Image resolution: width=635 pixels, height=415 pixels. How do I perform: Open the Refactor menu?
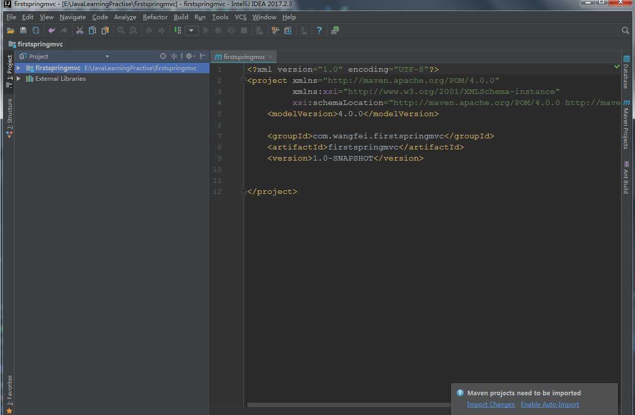[x=155, y=17]
